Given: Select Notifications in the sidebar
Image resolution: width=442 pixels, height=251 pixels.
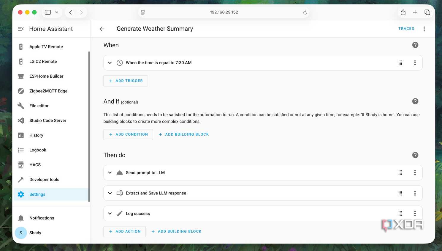Looking at the screenshot, I should point(51,218).
